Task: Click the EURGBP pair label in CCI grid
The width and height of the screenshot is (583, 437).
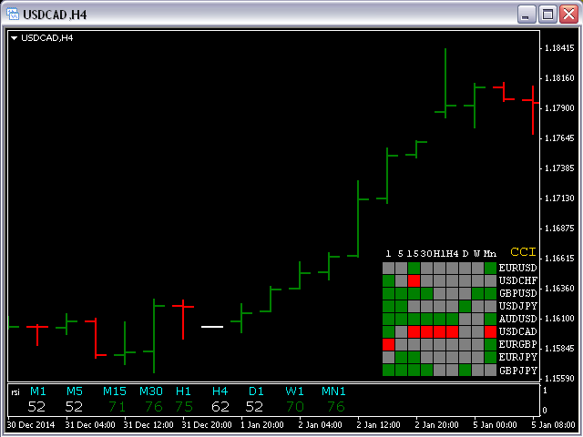Action: (518, 344)
